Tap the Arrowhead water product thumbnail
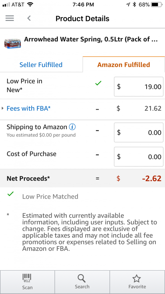Image resolution: width=165 pixels, height=294 pixels. point(12,43)
